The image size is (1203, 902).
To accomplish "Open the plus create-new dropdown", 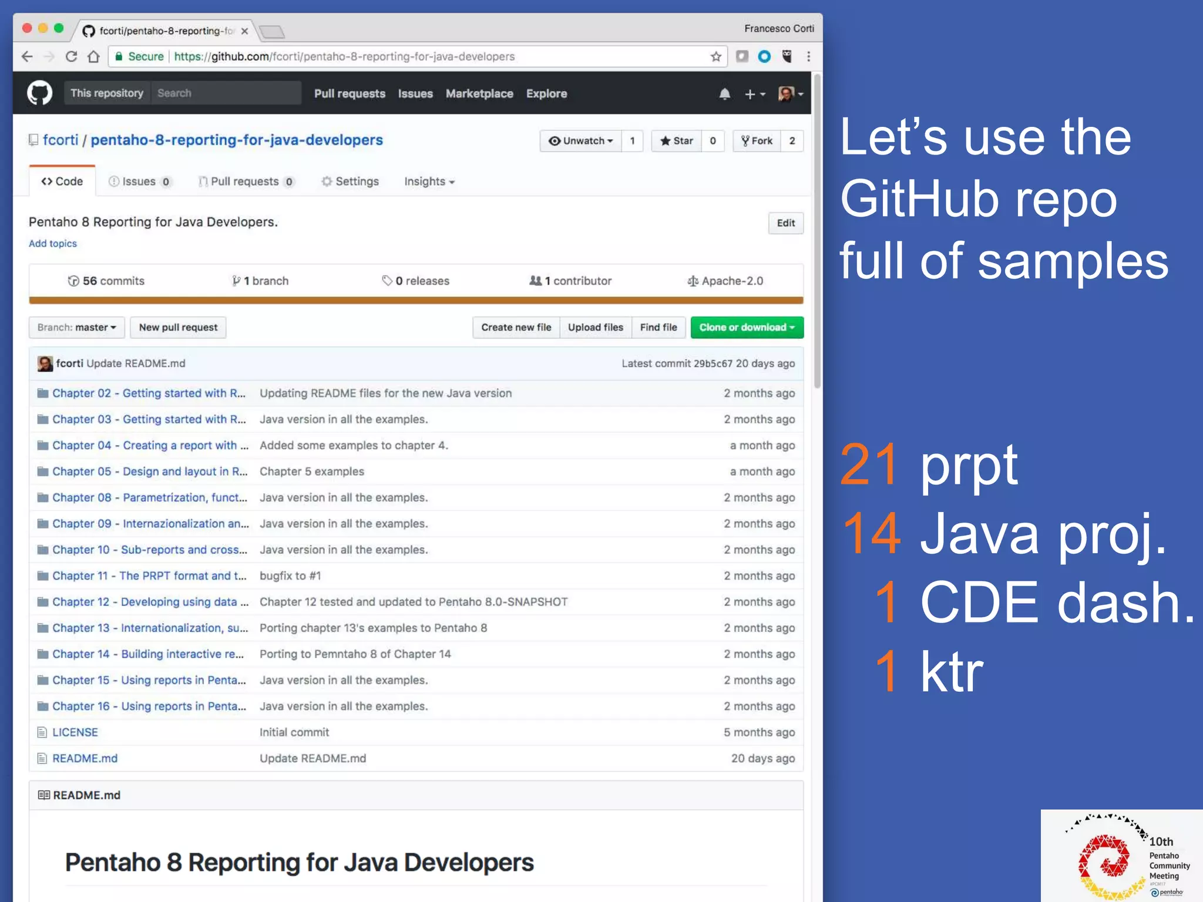I will pyautogui.click(x=755, y=94).
